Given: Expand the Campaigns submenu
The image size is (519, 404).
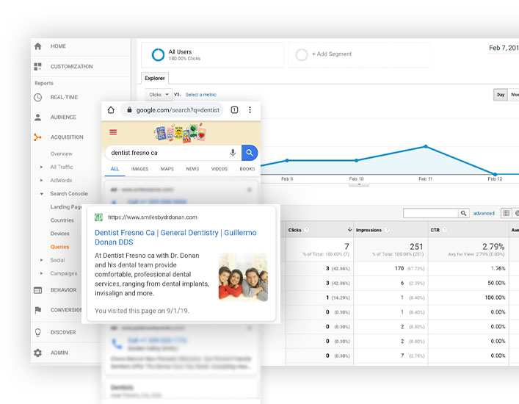Looking at the screenshot, I should 41,273.
